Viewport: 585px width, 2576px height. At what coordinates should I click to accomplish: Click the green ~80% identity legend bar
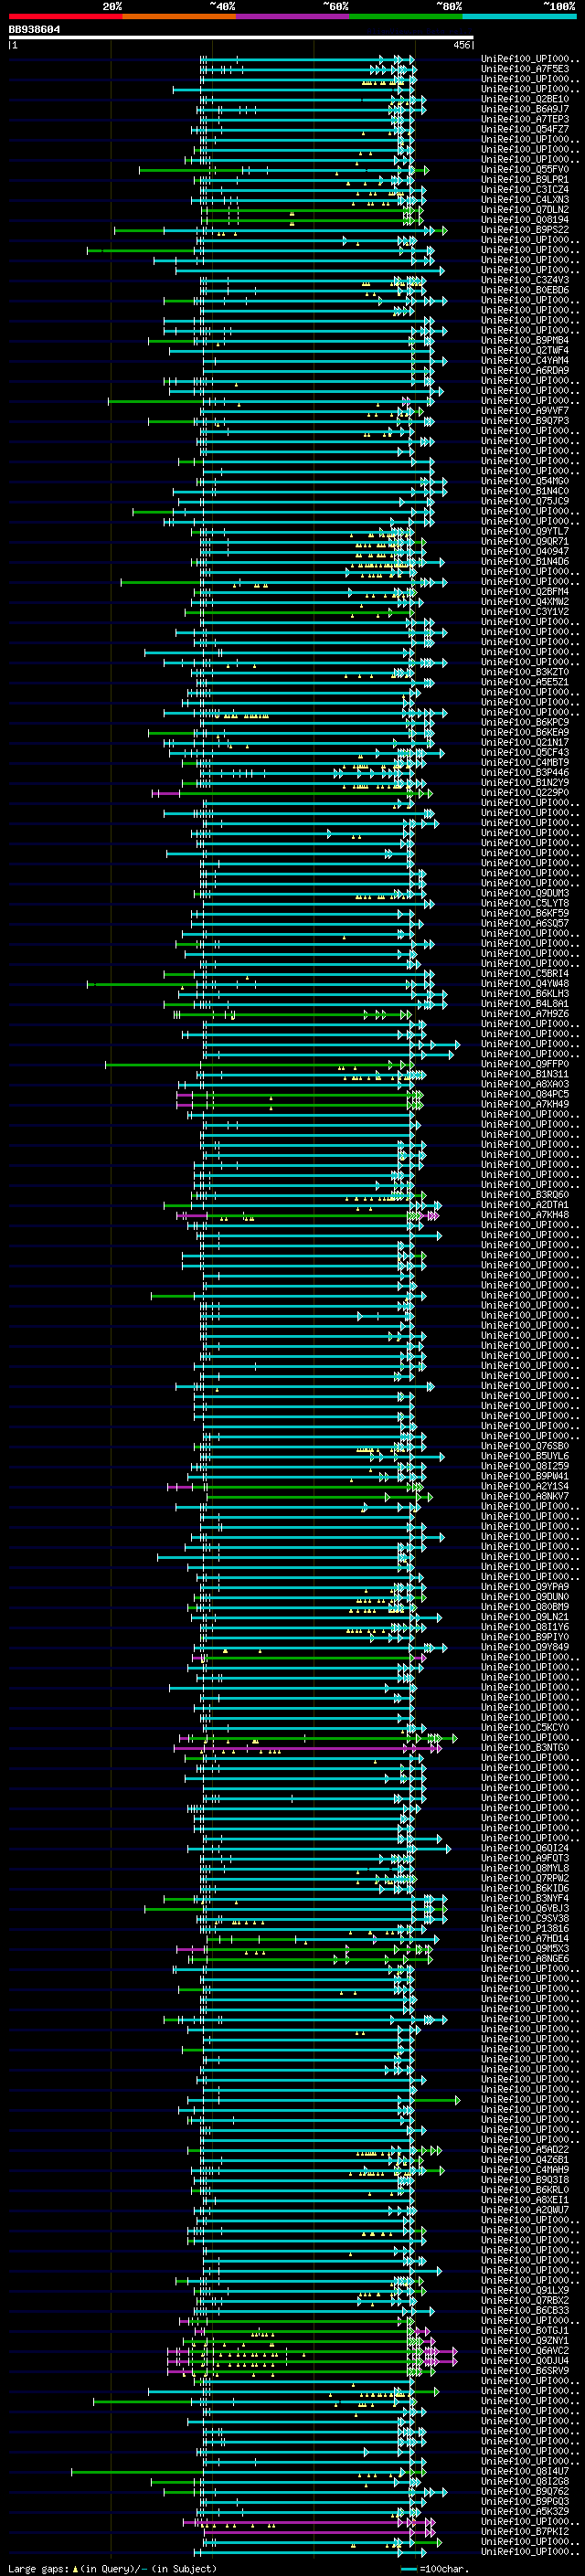[406, 17]
